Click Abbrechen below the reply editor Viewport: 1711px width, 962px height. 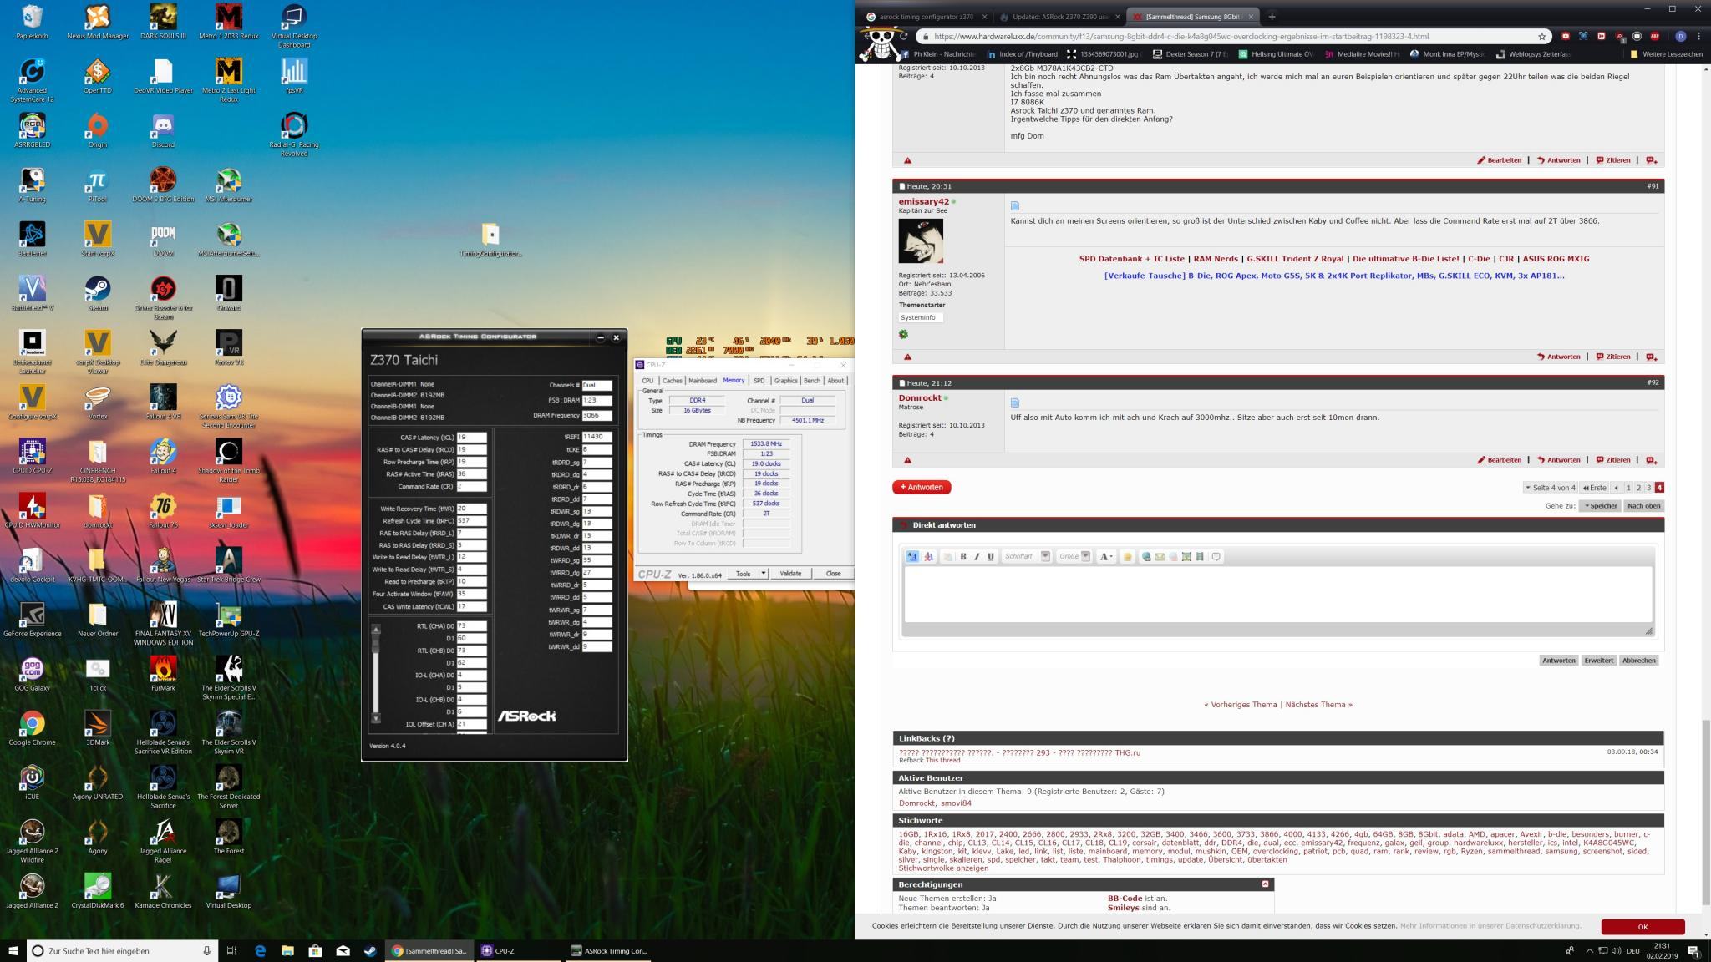[x=1638, y=661]
